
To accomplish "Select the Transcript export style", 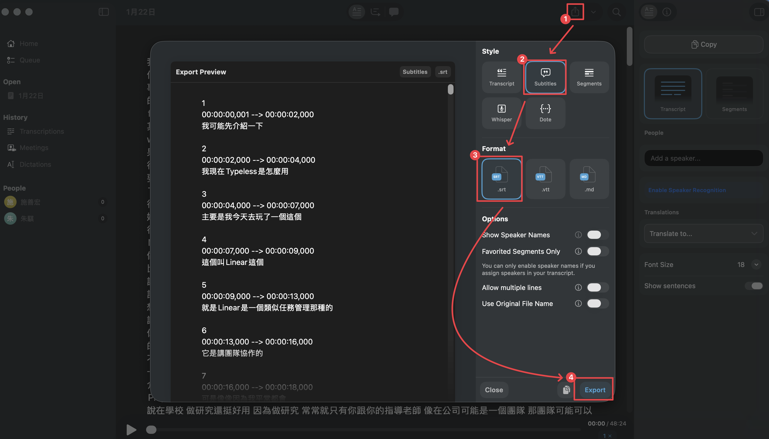I will (501, 77).
